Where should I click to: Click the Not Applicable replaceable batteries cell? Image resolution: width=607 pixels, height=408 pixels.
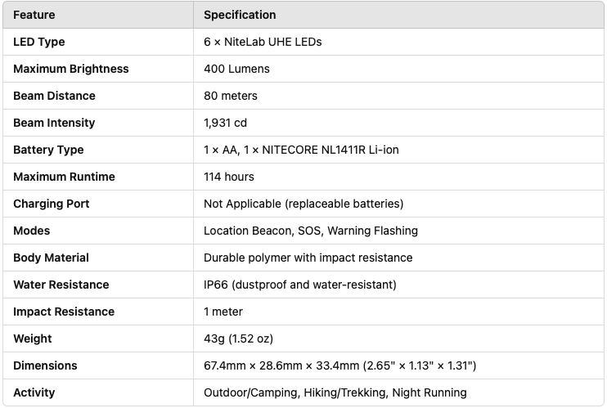(303, 204)
